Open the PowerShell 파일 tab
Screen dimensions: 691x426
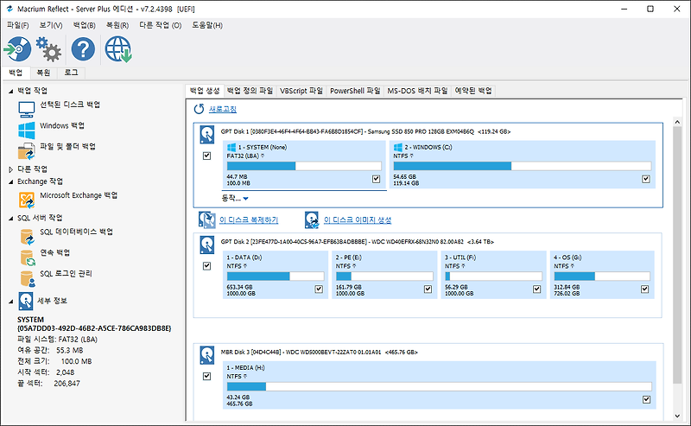pos(355,91)
